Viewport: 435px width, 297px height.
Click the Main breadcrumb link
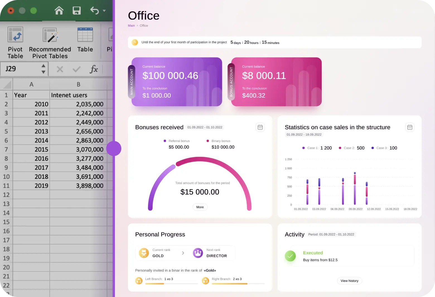pyautogui.click(x=131, y=26)
